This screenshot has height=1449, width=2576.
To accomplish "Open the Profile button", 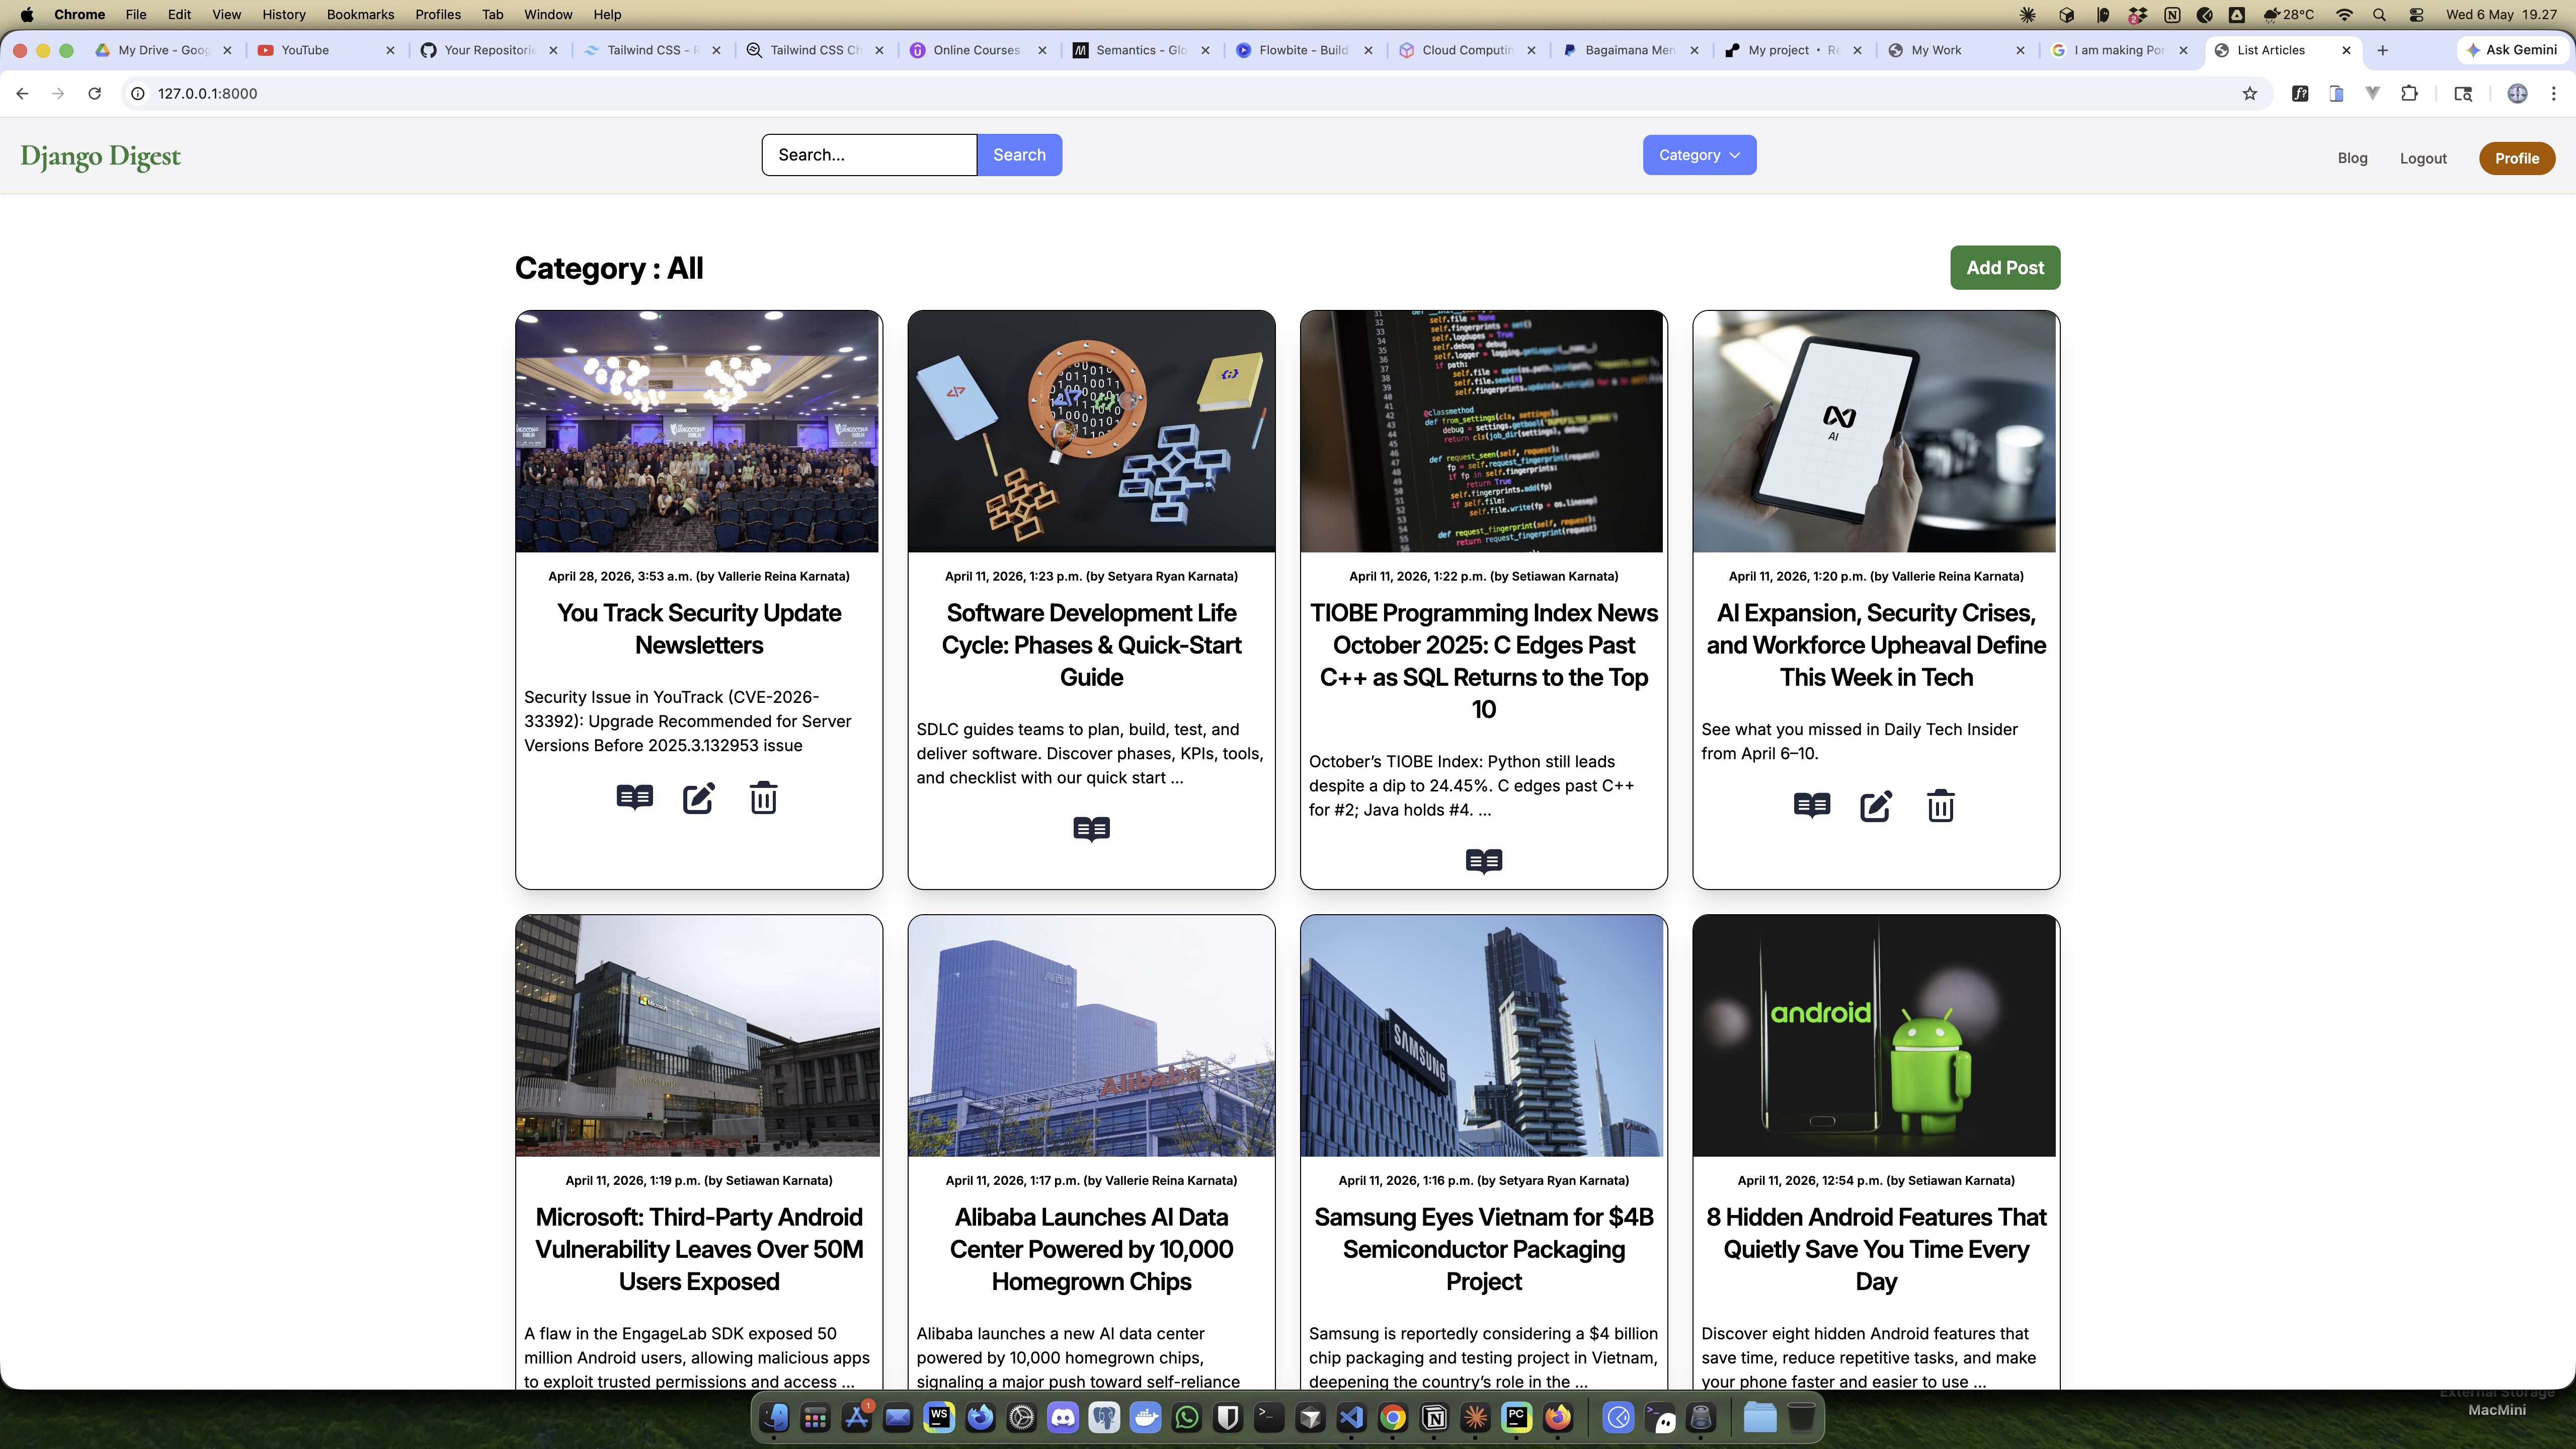I will tap(2517, 158).
